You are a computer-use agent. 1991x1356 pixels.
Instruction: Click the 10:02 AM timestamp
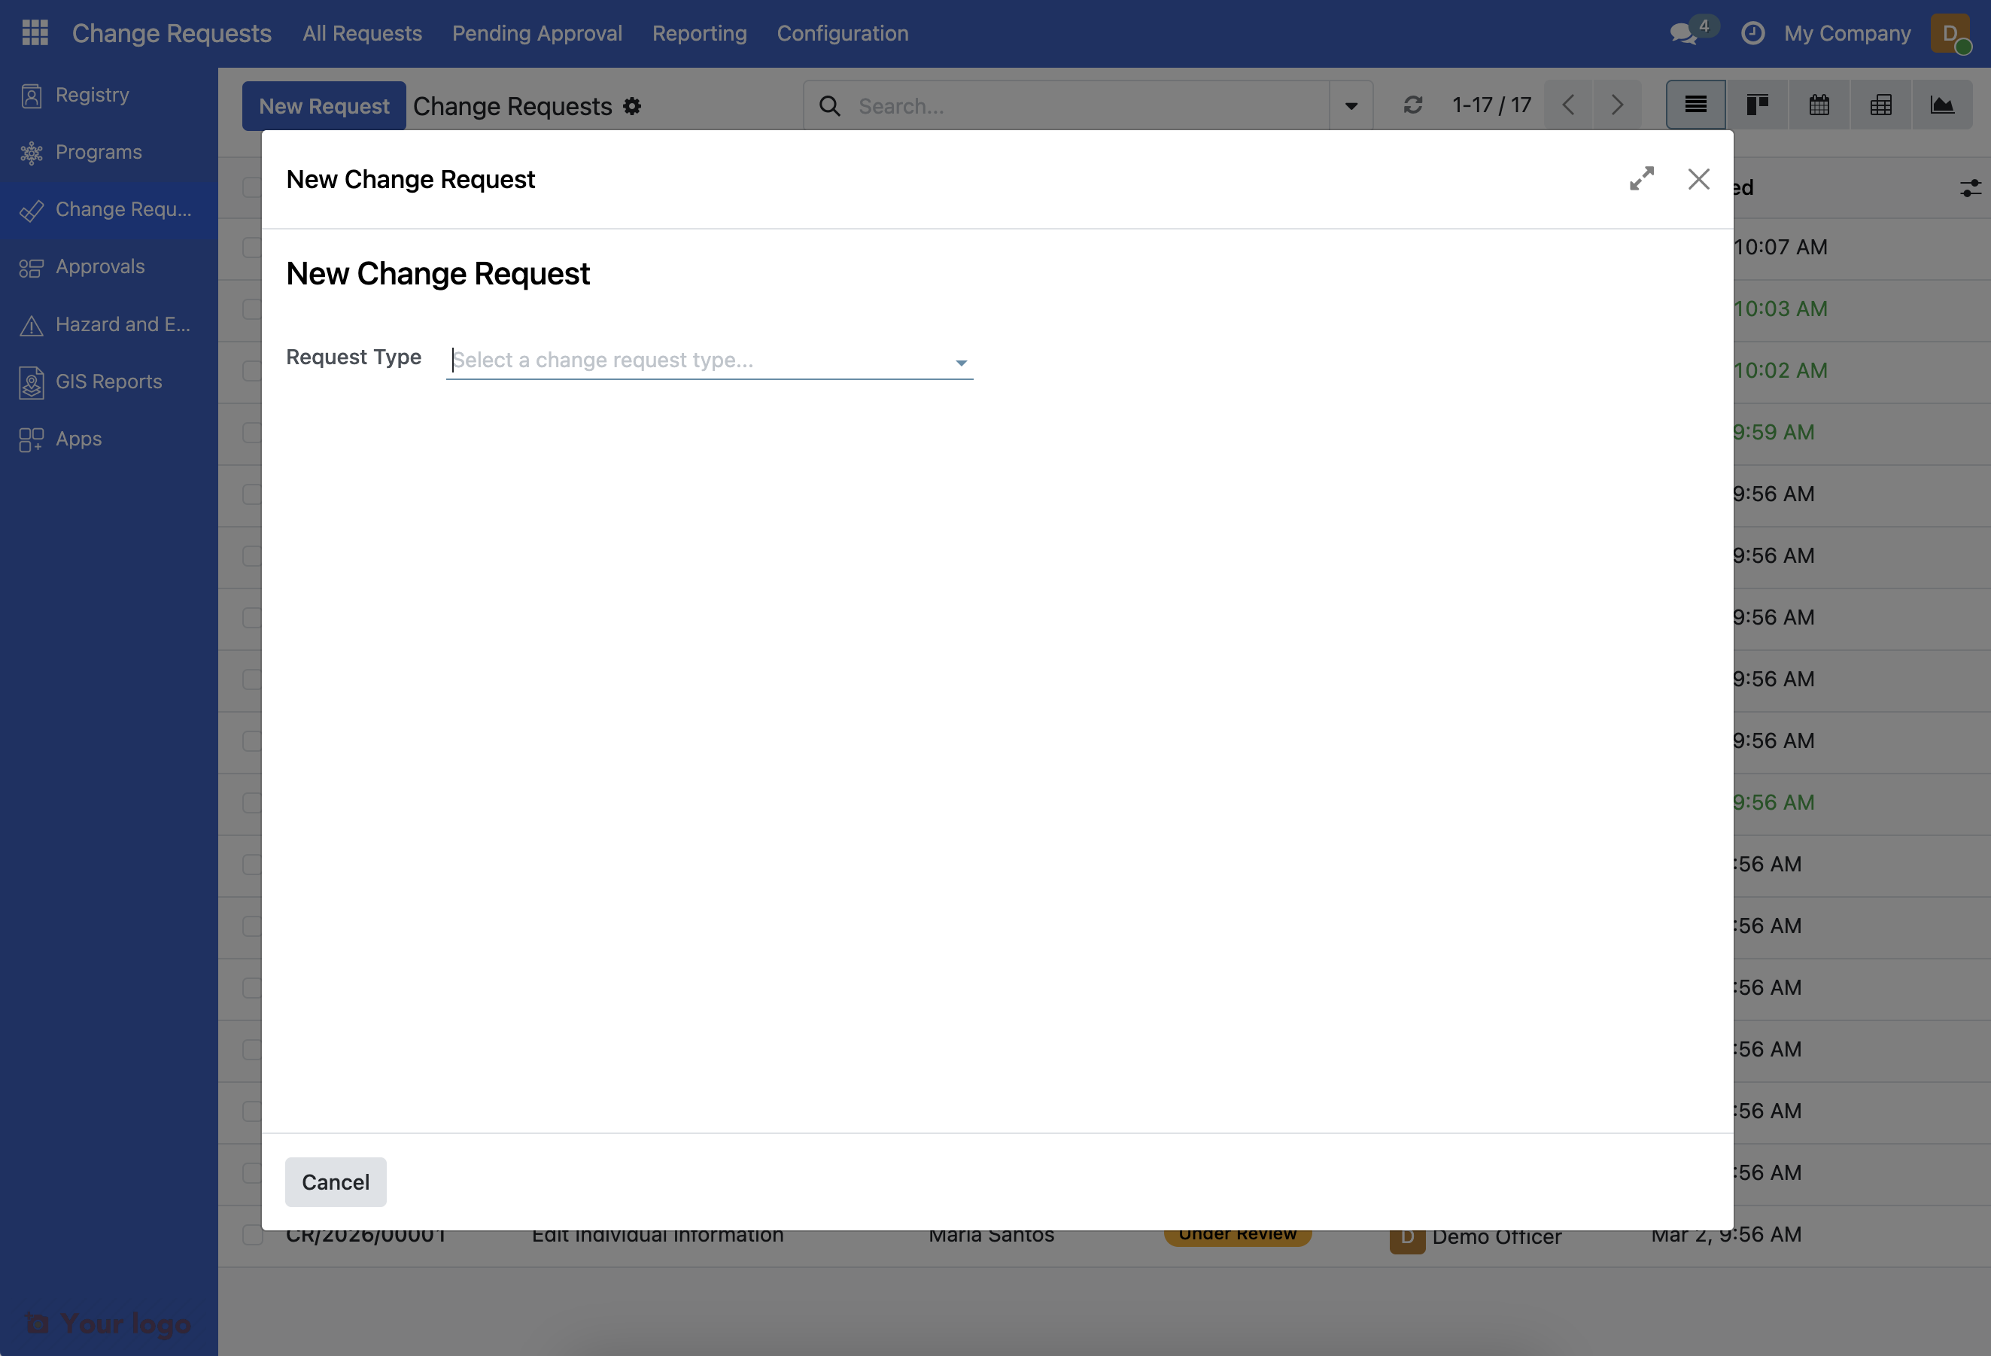click(1780, 371)
